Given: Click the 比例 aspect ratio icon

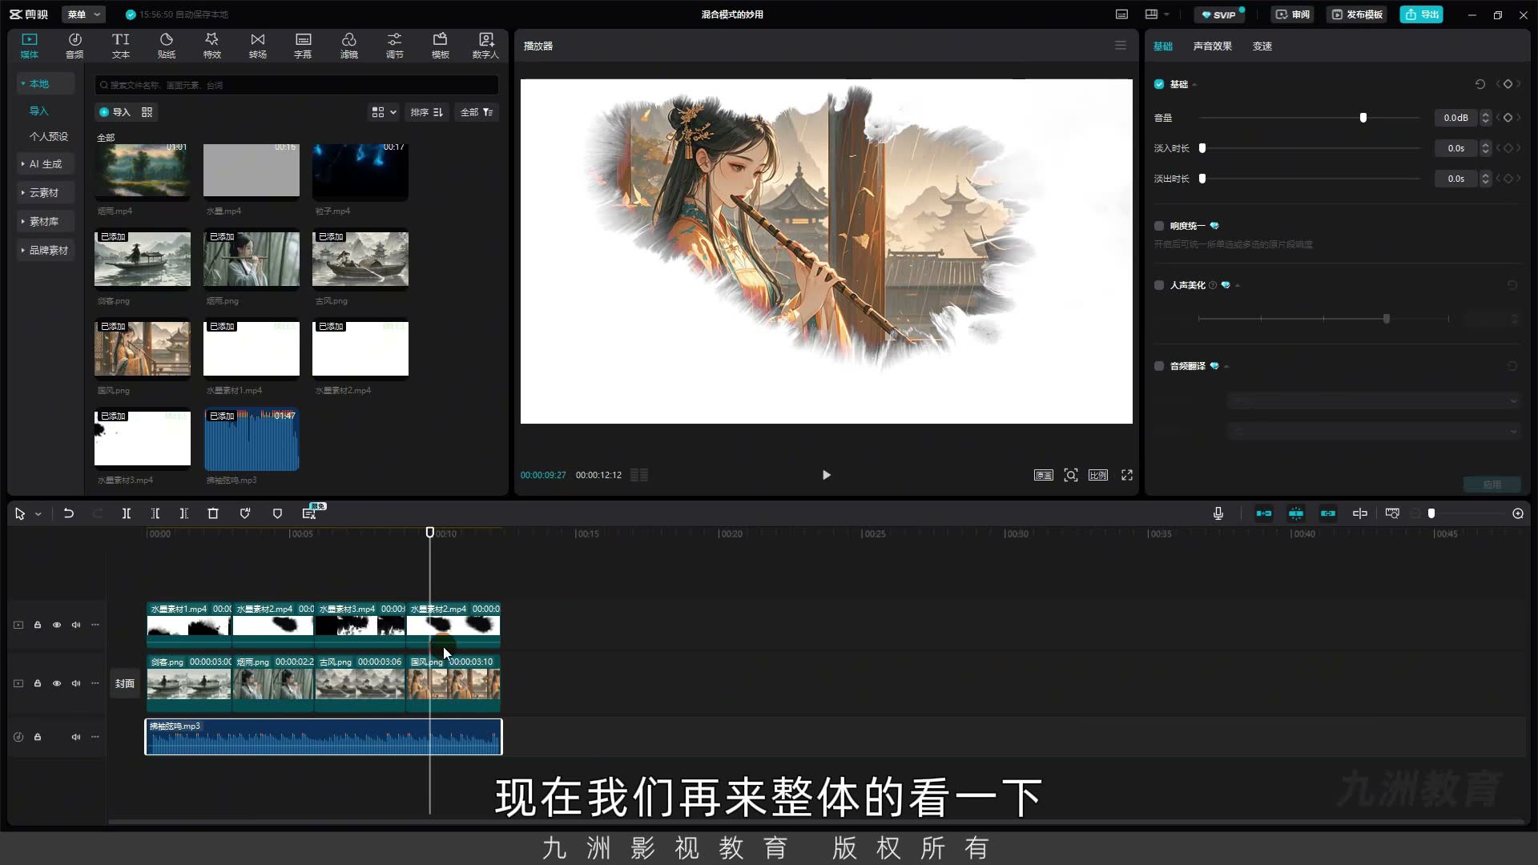Looking at the screenshot, I should pyautogui.click(x=1098, y=475).
